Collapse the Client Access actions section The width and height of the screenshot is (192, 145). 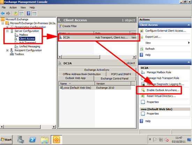click(189, 25)
